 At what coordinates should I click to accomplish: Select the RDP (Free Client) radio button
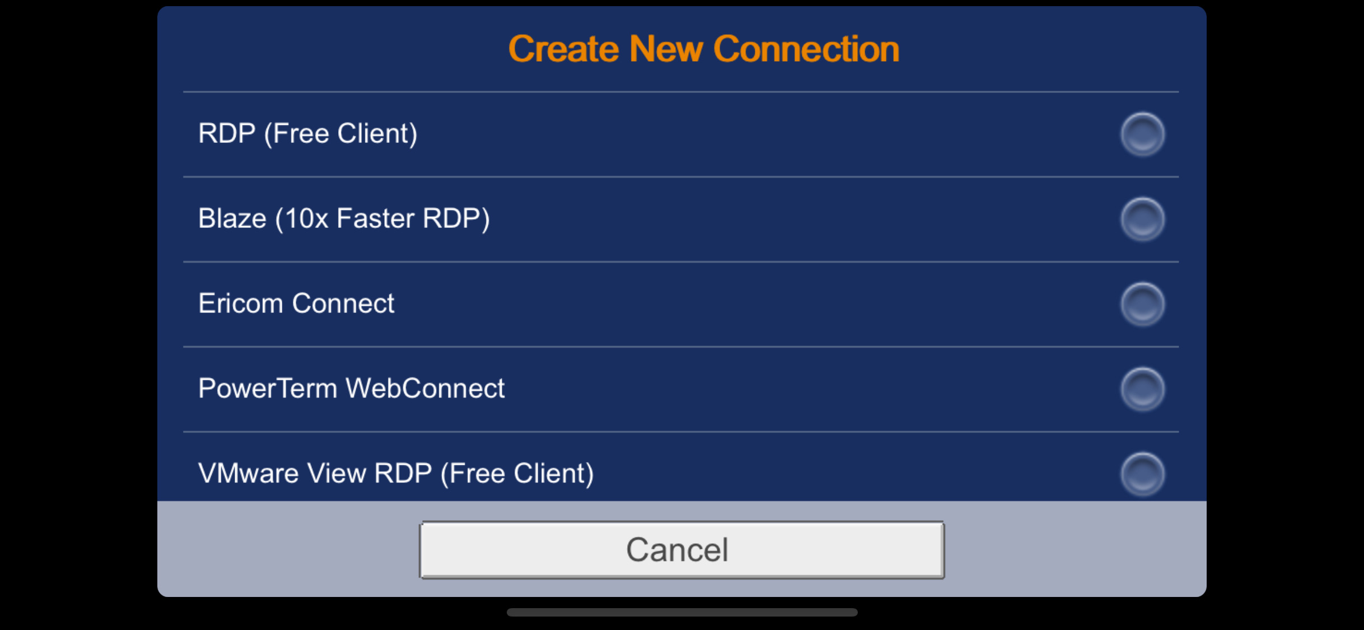pyautogui.click(x=1142, y=134)
